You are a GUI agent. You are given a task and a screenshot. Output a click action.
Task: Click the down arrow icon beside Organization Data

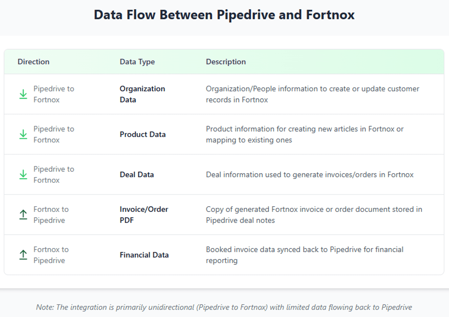click(x=23, y=94)
